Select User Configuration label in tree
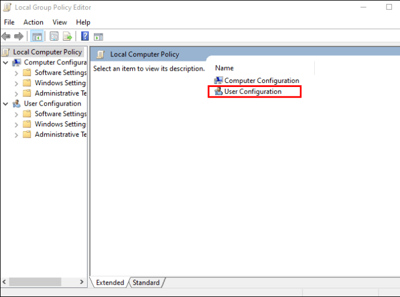The height and width of the screenshot is (297, 400). click(53, 103)
